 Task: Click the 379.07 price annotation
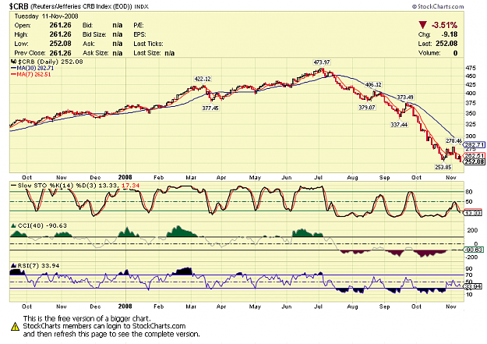click(367, 108)
